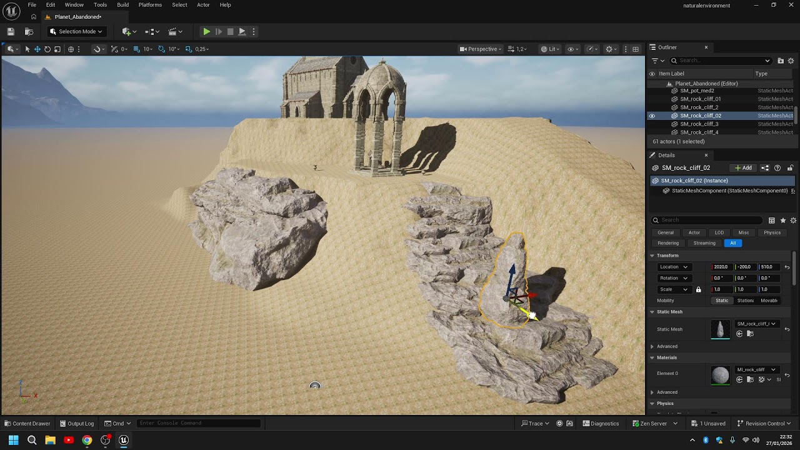The height and width of the screenshot is (450, 800).
Task: Click the Skip/Advance frame button
Action: 219,31
